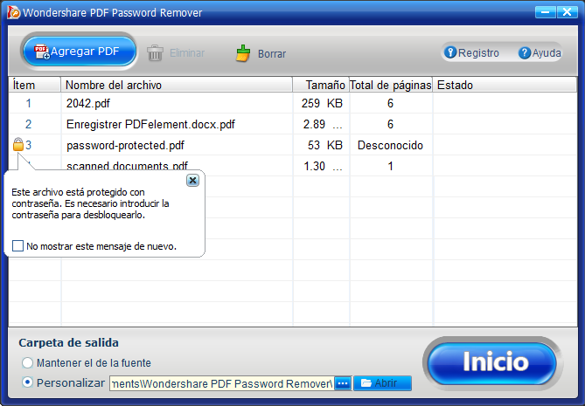Screen dimensions: 585x406
Task: Click the 'Desconocido' pages cell
Action: click(391, 145)
